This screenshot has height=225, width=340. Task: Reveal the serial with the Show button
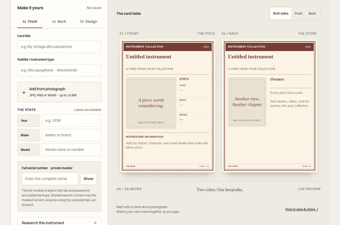pos(88,179)
